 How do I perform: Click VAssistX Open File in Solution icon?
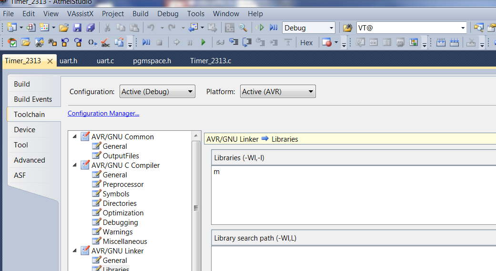[x=26, y=42]
